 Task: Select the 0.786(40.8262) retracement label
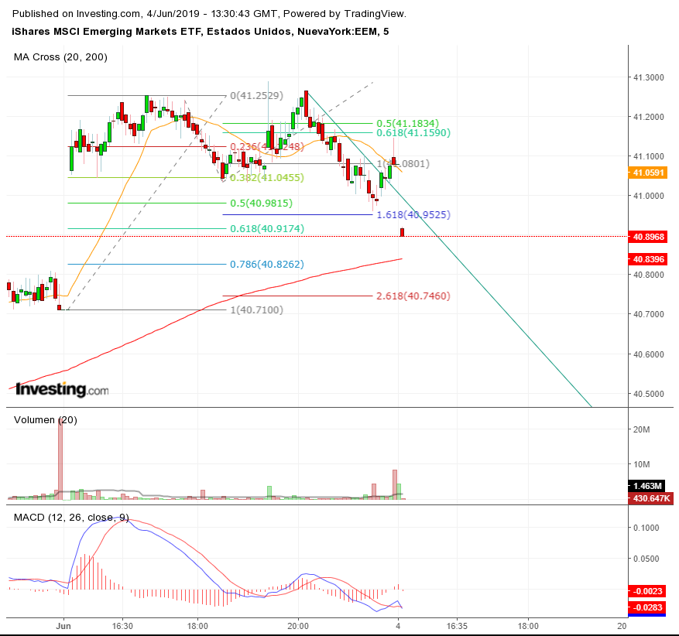267,264
